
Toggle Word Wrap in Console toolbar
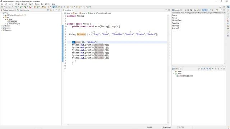[x=201, y=10]
